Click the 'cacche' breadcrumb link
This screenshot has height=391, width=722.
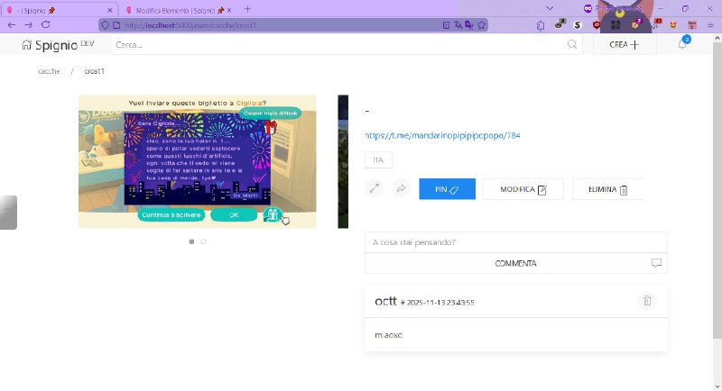49,71
